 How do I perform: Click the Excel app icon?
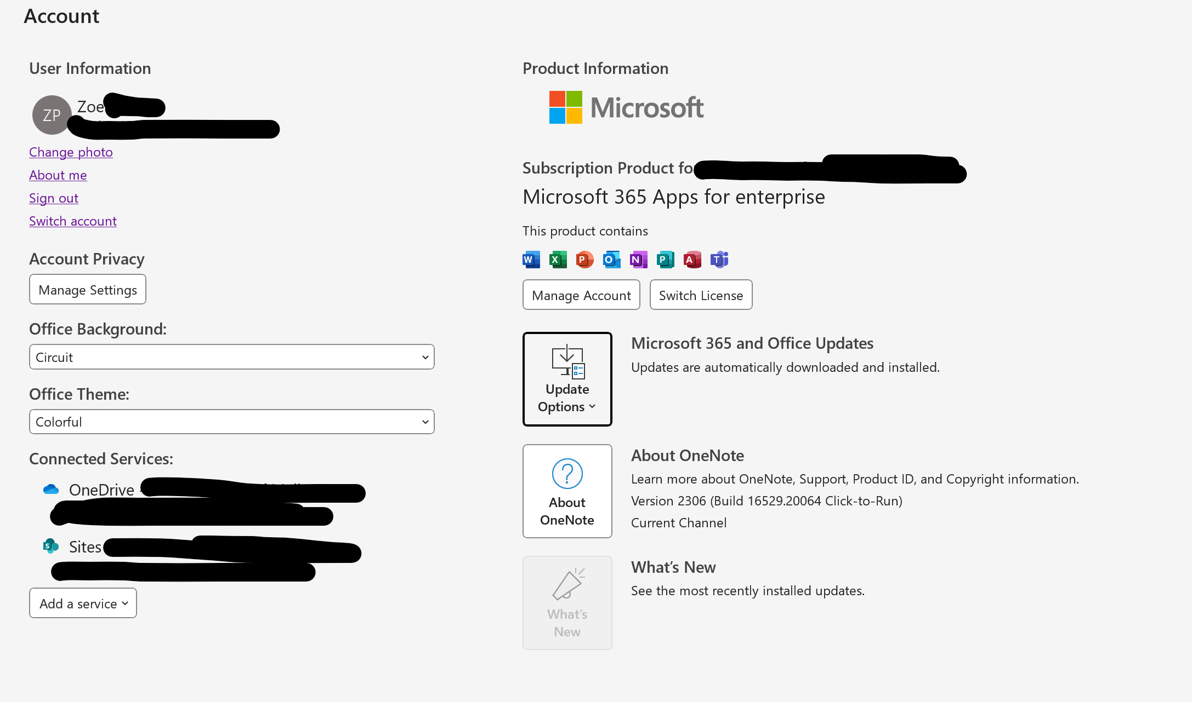pos(558,260)
